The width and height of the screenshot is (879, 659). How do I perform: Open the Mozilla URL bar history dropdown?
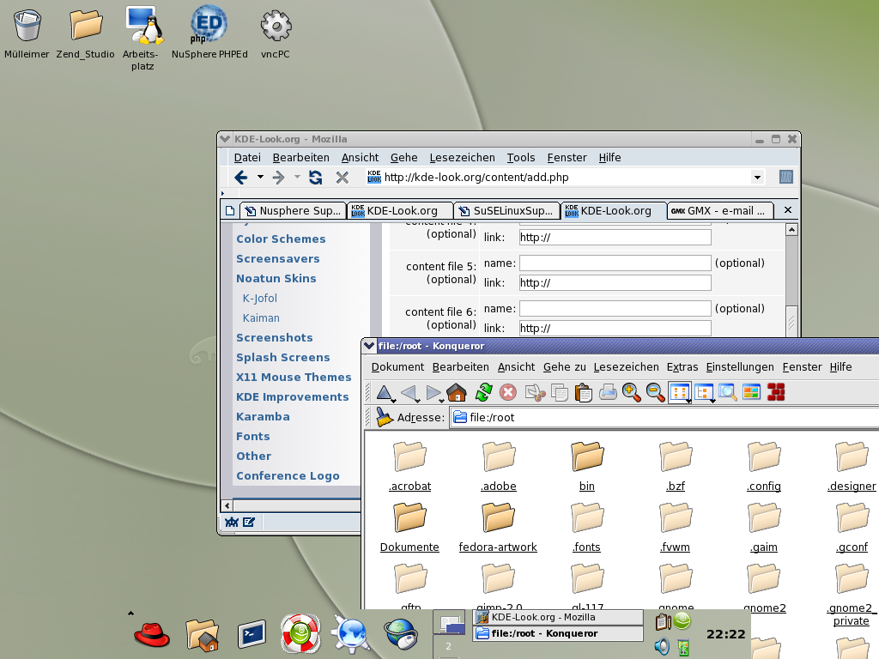[x=757, y=178]
